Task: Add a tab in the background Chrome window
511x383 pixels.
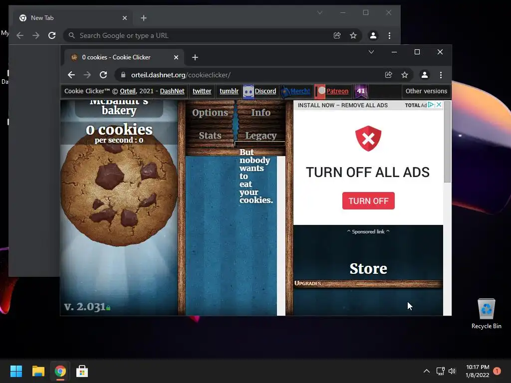Action: [144, 18]
